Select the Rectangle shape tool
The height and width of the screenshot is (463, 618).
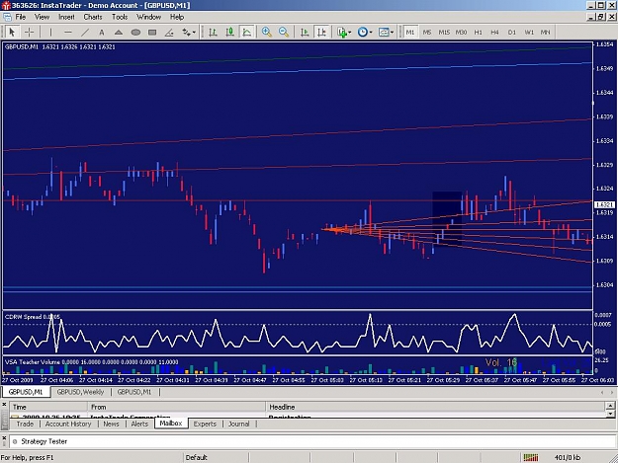click(152, 33)
